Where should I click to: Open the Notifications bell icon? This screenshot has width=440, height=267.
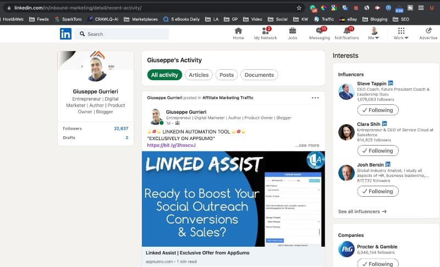coord(347,34)
